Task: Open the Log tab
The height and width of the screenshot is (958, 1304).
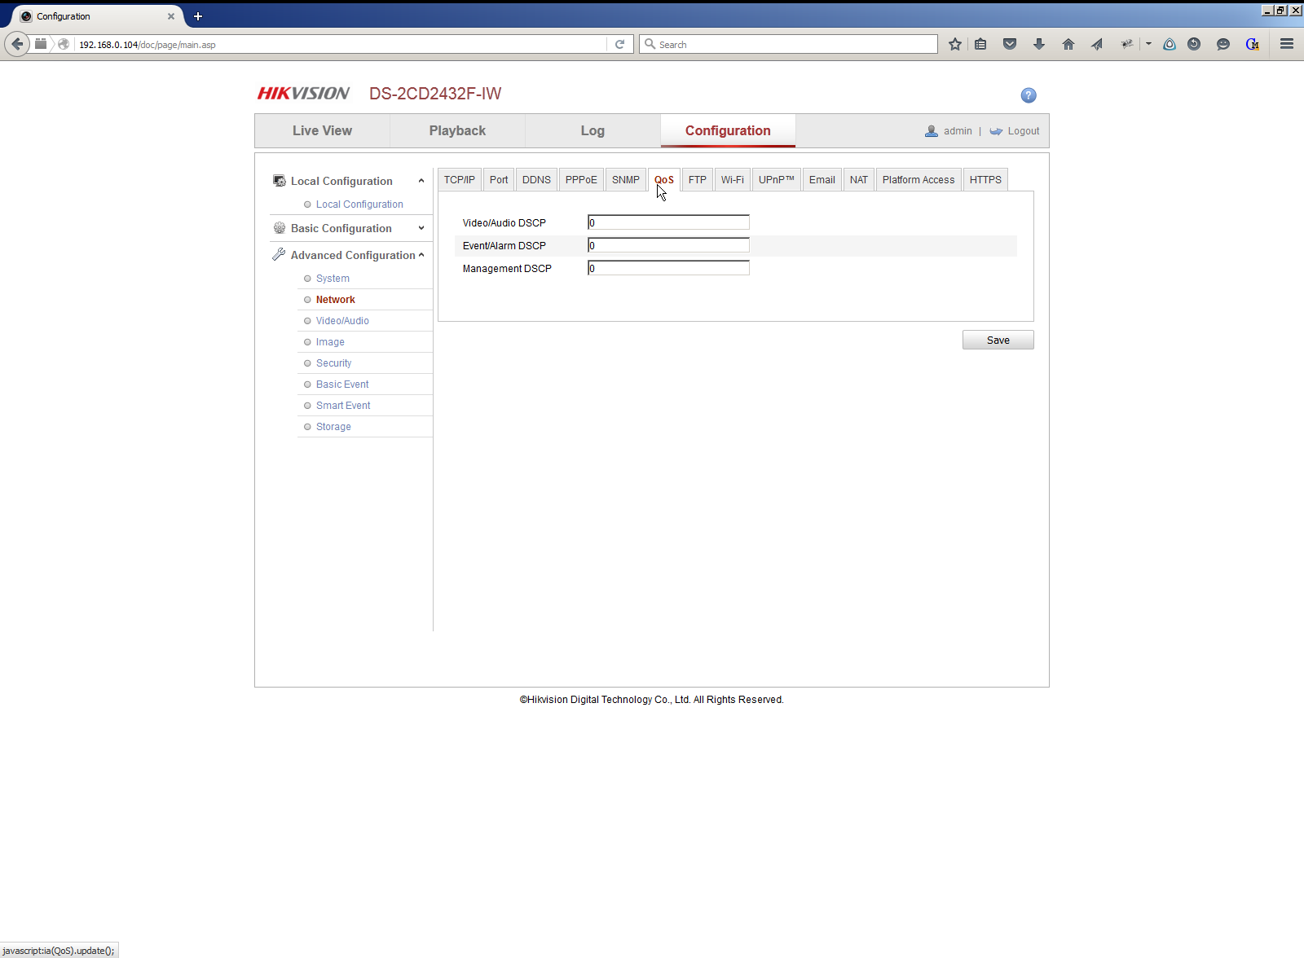Action: point(593,130)
